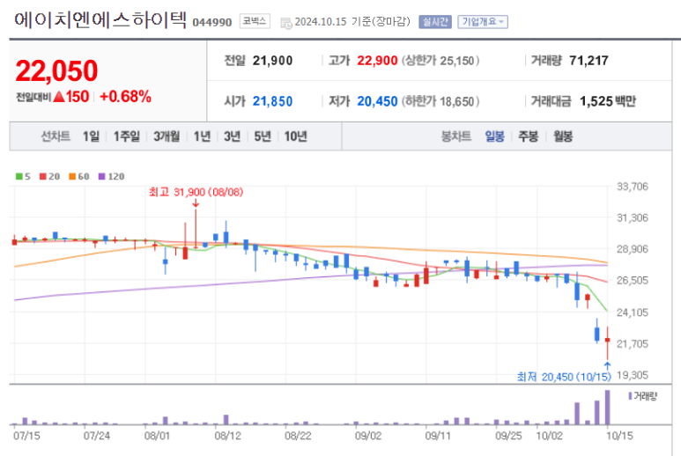Select the 1일 line chart period

tap(92, 136)
